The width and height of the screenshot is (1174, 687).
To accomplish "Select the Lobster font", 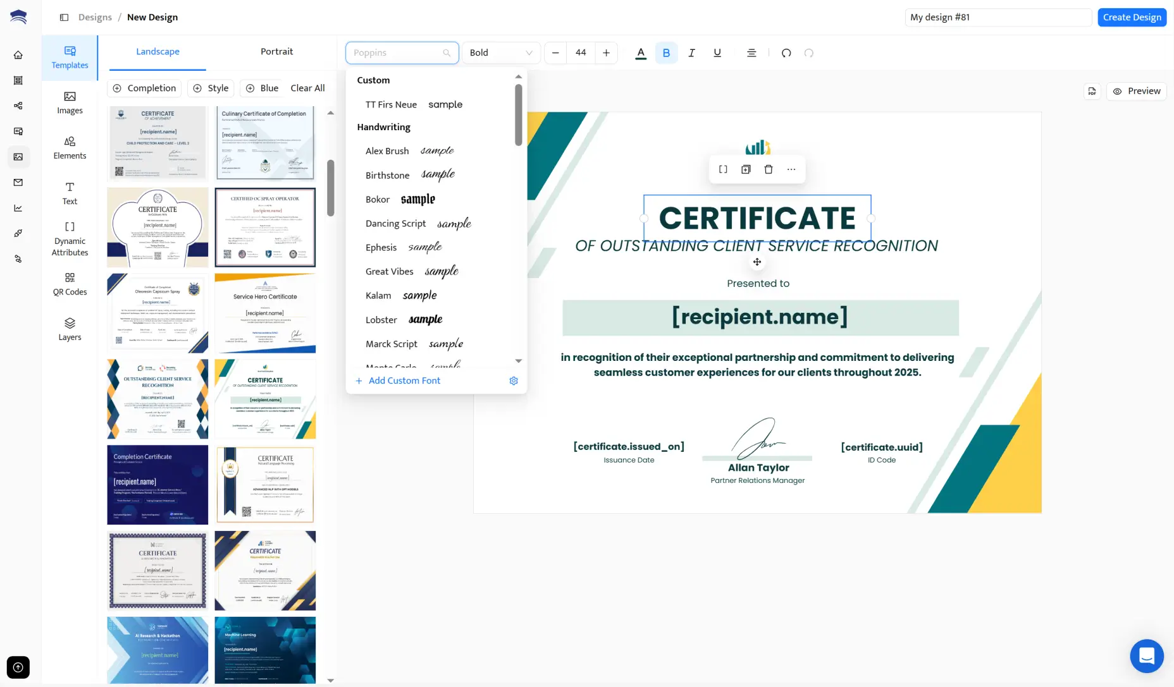I will click(x=381, y=320).
